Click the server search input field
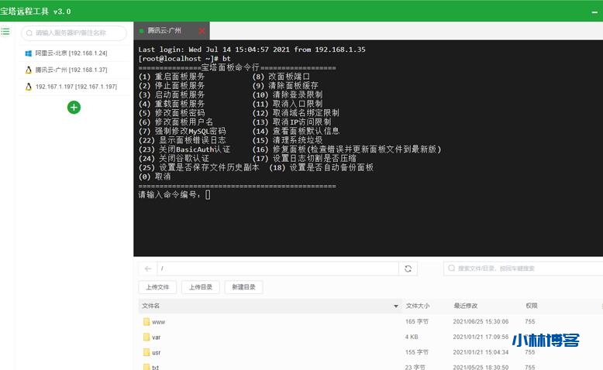Screen dimensions: 603x370 click(x=74, y=33)
